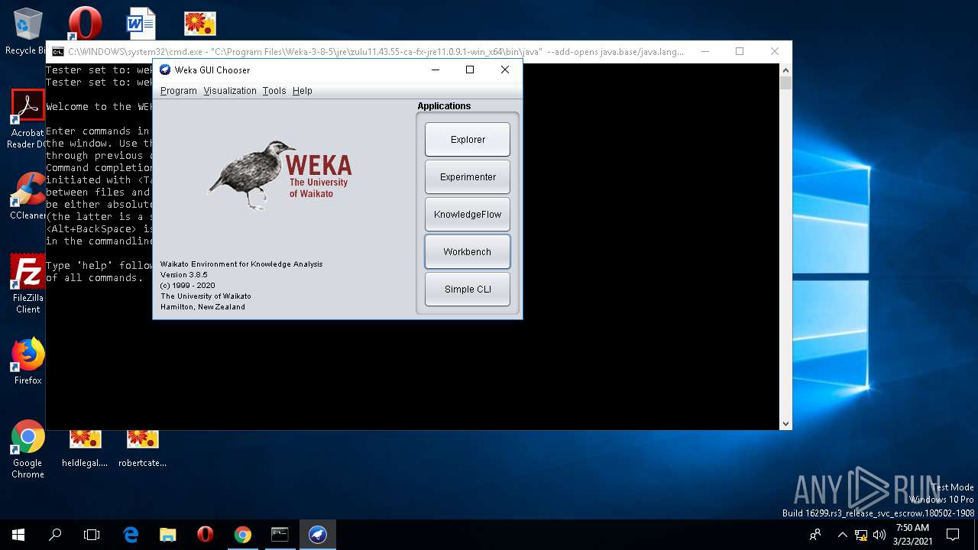Screen dimensions: 978x550
Task: Select the Google Chrome desktop shortcut
Action: pyautogui.click(x=28, y=449)
